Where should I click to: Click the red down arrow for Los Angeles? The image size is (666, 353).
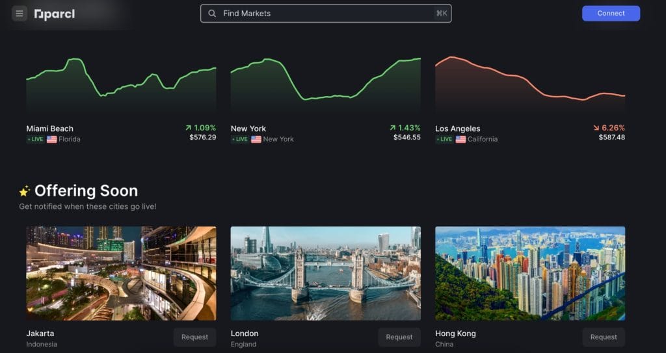point(596,128)
